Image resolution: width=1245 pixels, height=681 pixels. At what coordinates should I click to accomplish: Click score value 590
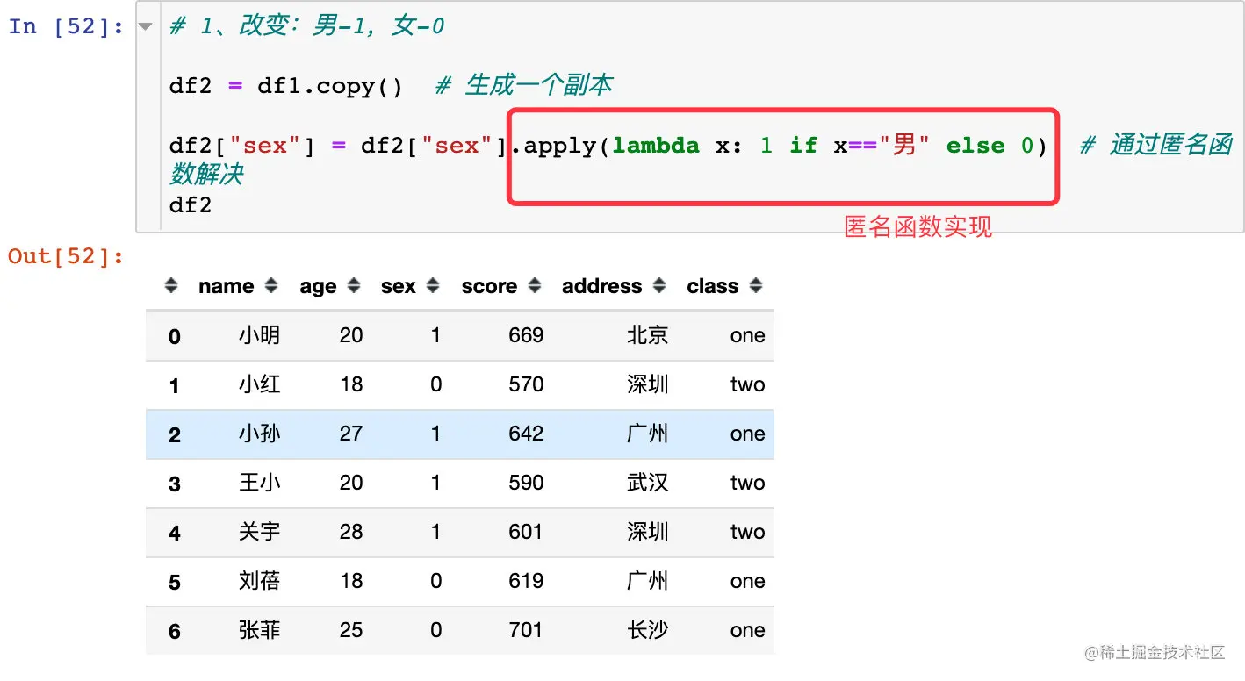[x=526, y=483]
